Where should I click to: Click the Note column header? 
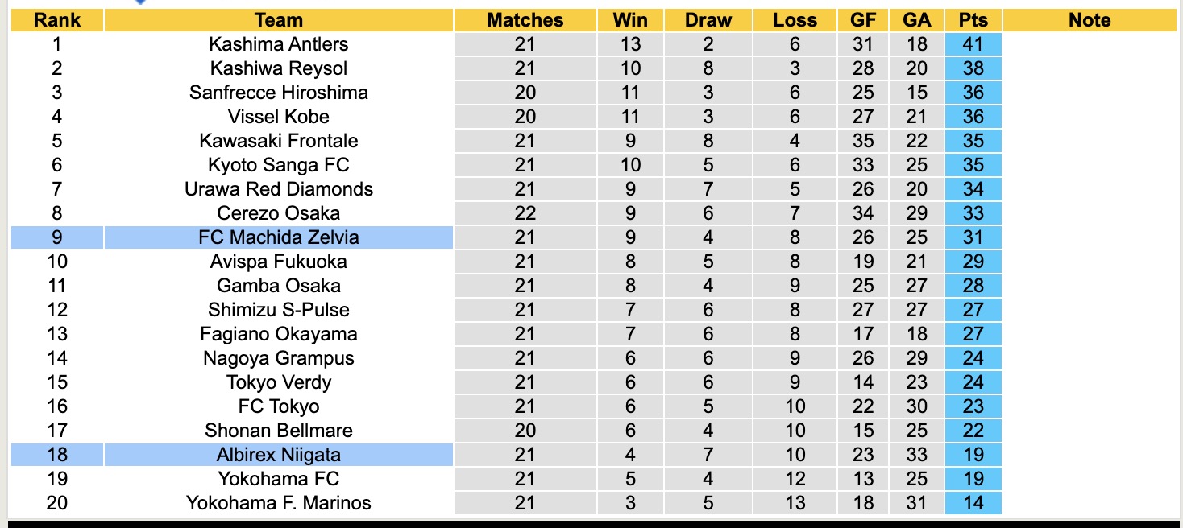point(1090,20)
